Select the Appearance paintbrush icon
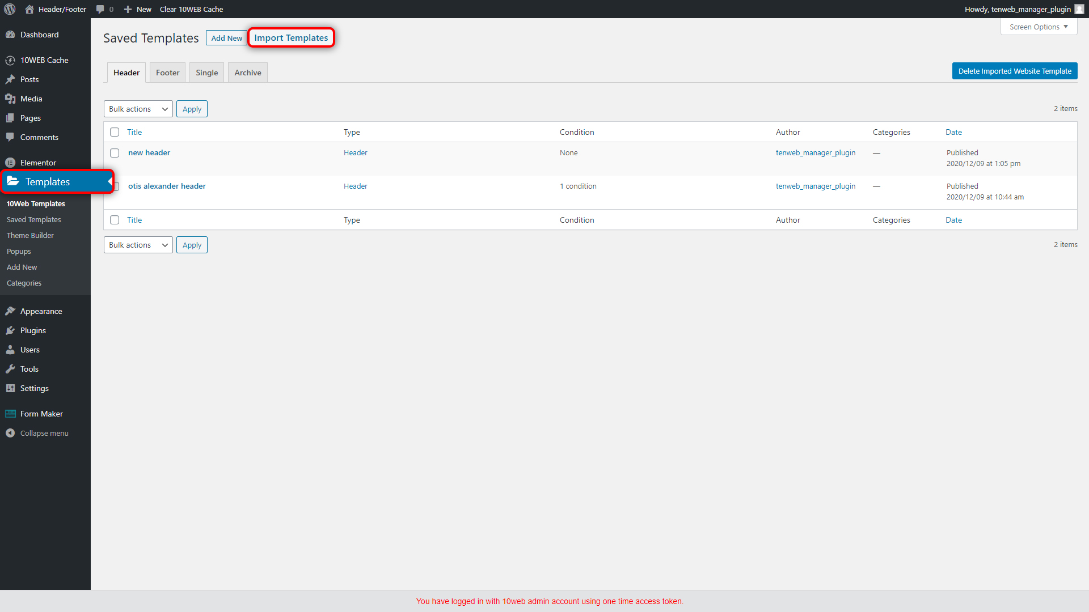The image size is (1089, 612). coord(11,311)
